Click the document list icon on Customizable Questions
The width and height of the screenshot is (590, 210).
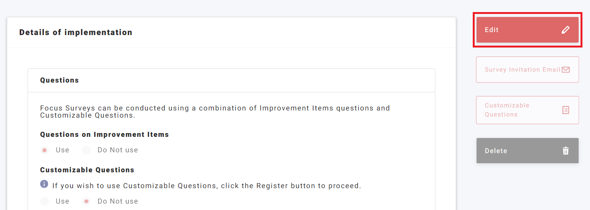coord(565,110)
